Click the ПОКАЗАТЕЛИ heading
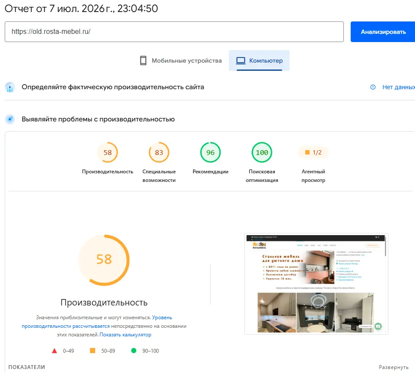The width and height of the screenshot is (415, 372). click(27, 367)
